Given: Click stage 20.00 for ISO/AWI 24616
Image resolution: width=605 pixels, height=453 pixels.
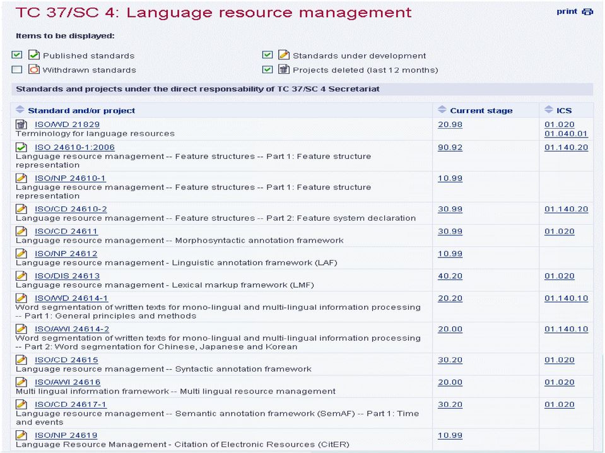Looking at the screenshot, I should 450,382.
